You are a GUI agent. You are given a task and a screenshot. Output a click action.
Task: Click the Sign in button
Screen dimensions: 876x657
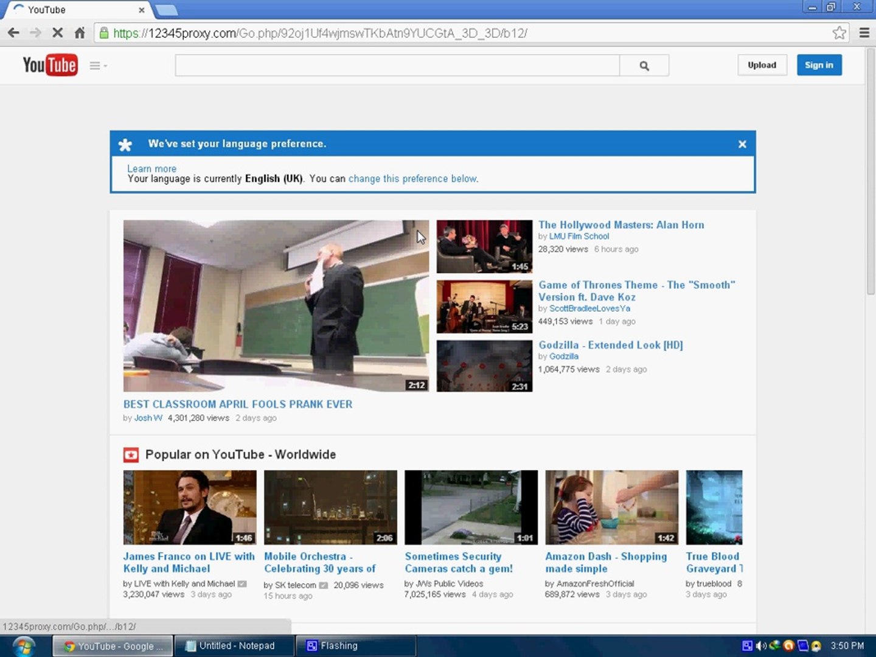pyautogui.click(x=819, y=65)
